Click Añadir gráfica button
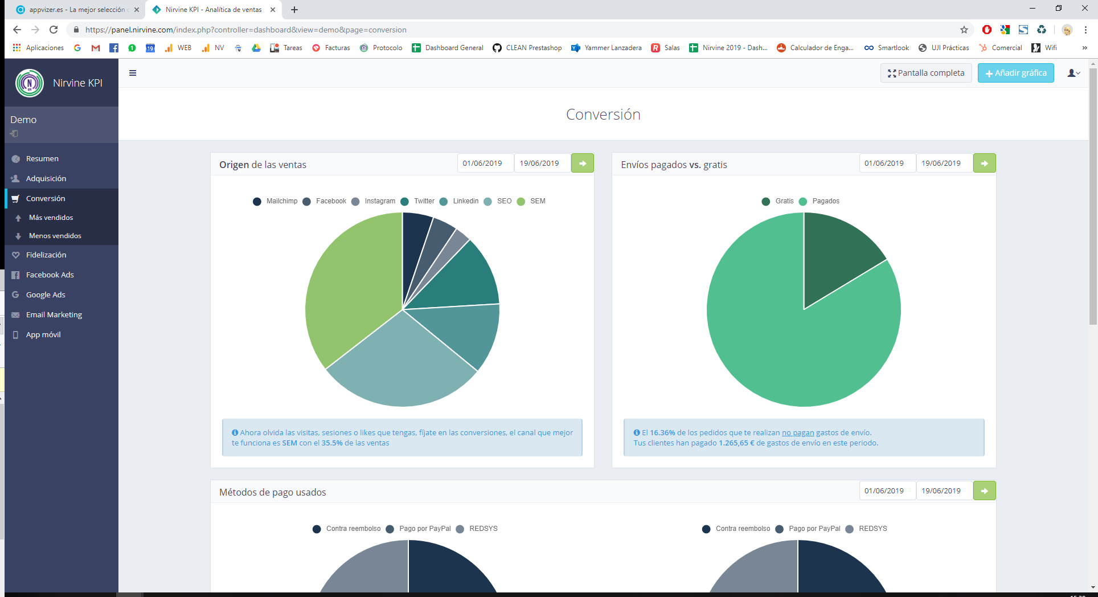 pos(1016,73)
